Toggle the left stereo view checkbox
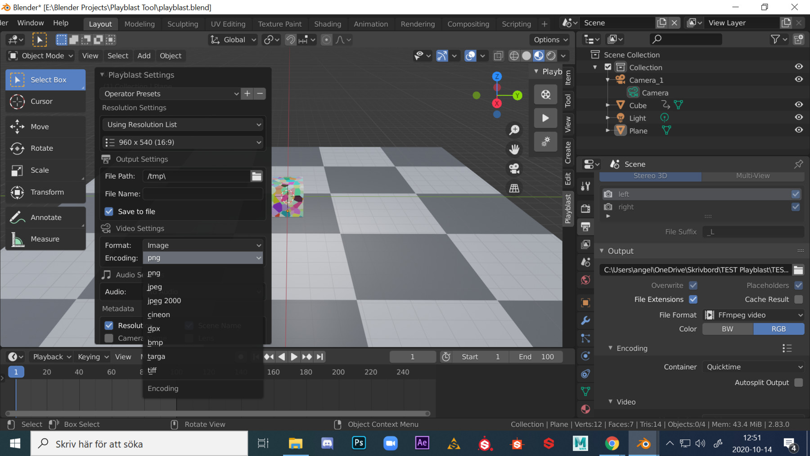810x456 pixels. coord(796,194)
